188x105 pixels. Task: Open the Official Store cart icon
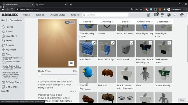(x=3, y=82)
